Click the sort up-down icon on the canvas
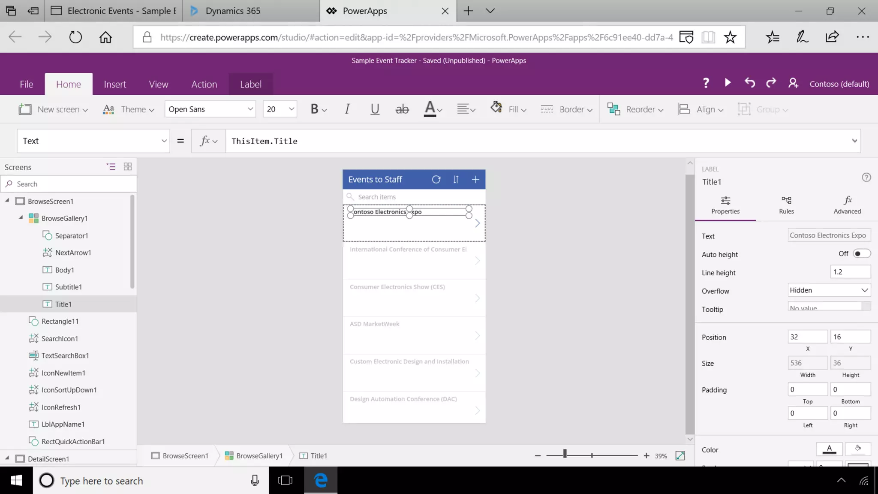Screen dimensions: 878x494 [x=456, y=180]
